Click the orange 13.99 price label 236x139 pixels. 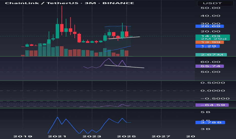pos(209,42)
